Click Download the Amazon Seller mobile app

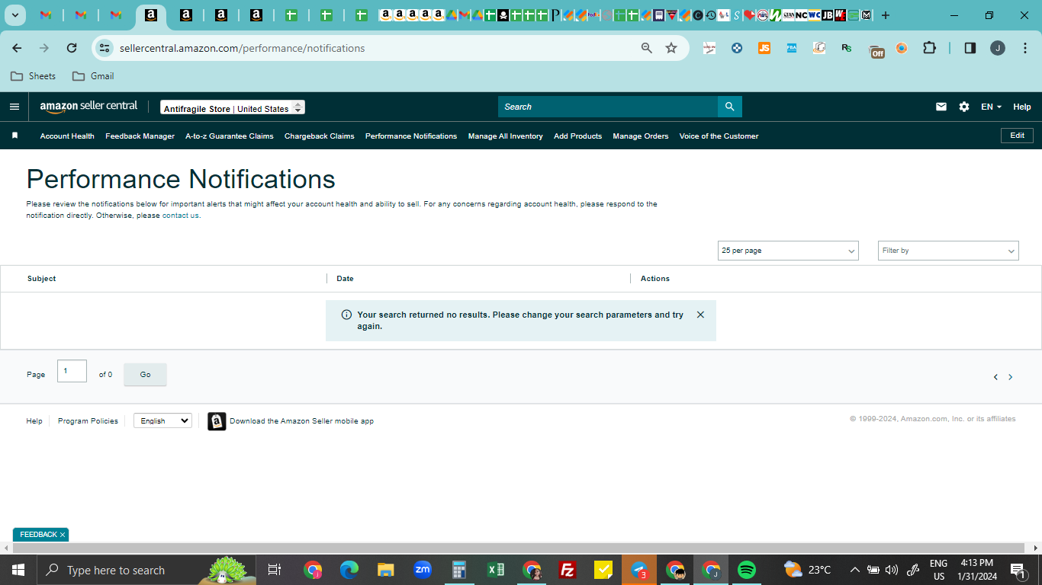click(301, 421)
